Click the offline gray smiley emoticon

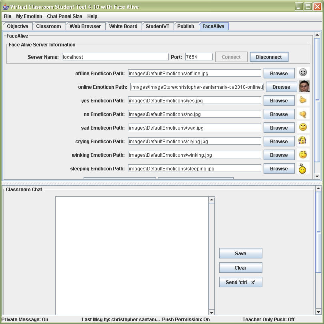pyautogui.click(x=303, y=73)
